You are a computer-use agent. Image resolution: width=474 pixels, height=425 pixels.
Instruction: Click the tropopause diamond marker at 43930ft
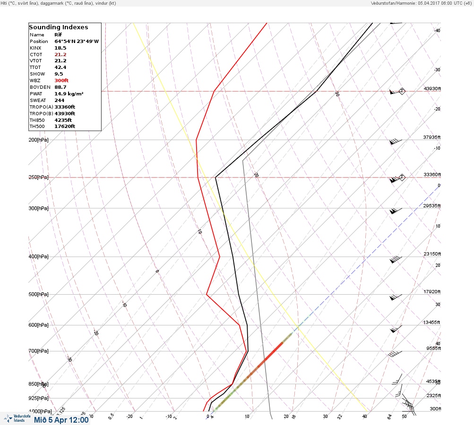pos(402,91)
